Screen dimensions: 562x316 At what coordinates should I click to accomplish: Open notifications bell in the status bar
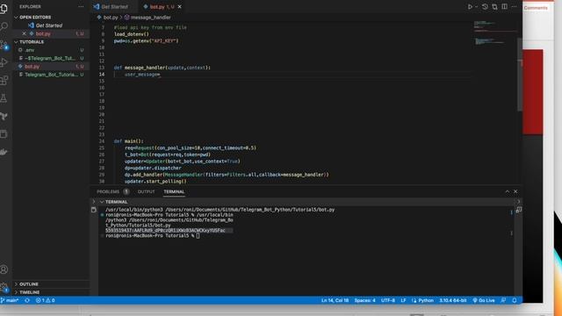(515, 300)
